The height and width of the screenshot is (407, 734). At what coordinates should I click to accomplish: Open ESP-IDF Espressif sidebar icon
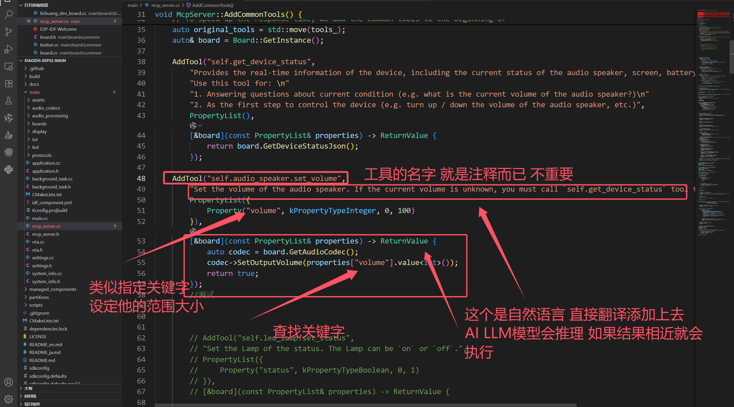[9, 152]
